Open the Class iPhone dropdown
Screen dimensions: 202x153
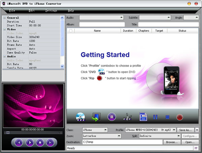[x=105, y=130]
